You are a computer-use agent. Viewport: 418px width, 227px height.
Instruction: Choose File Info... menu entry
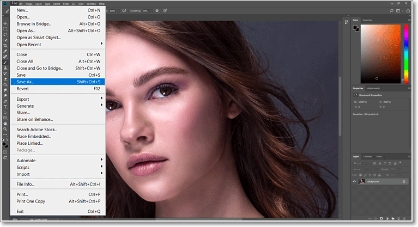58,184
